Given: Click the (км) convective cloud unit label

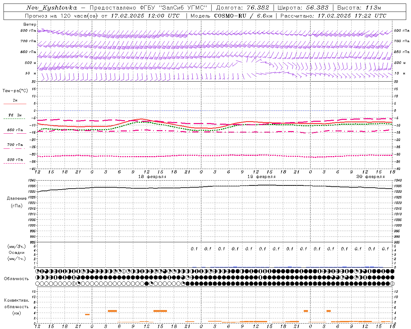Looking at the screenshot, I should point(16,313).
